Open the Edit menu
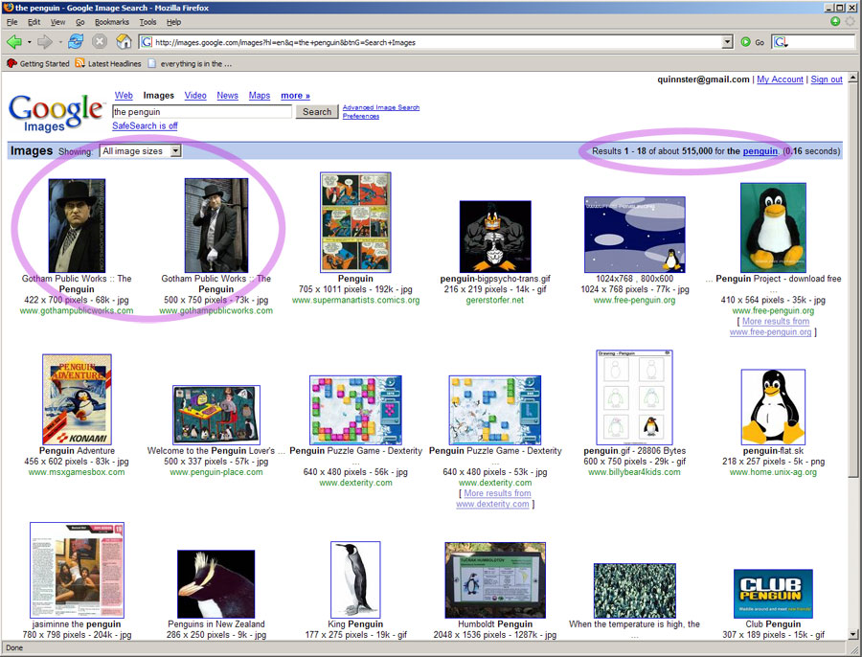 pos(34,22)
